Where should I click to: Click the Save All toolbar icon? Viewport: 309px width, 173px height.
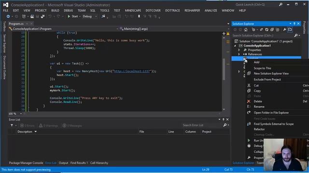(x=42, y=16)
